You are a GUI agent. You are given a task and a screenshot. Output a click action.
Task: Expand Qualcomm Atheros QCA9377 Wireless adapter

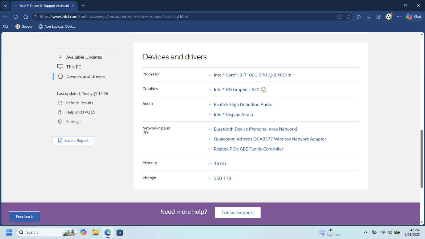pos(270,139)
